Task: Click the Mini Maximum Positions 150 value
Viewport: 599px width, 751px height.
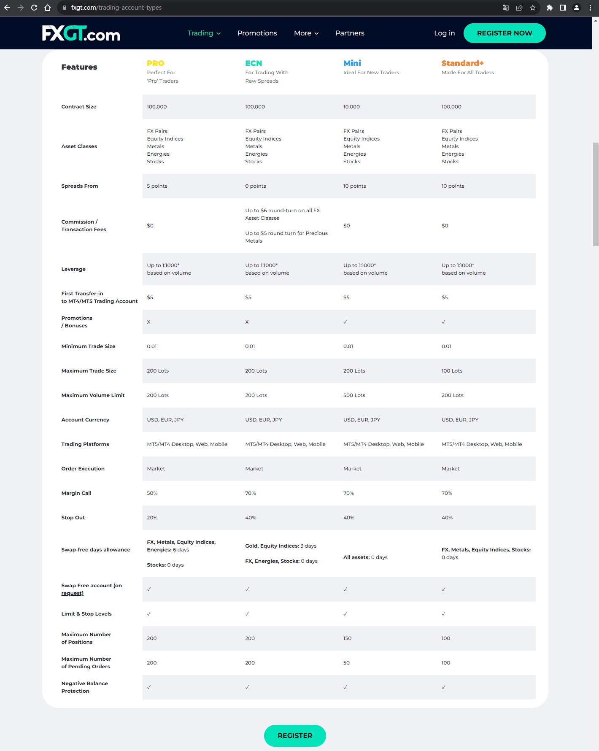Action: click(348, 638)
